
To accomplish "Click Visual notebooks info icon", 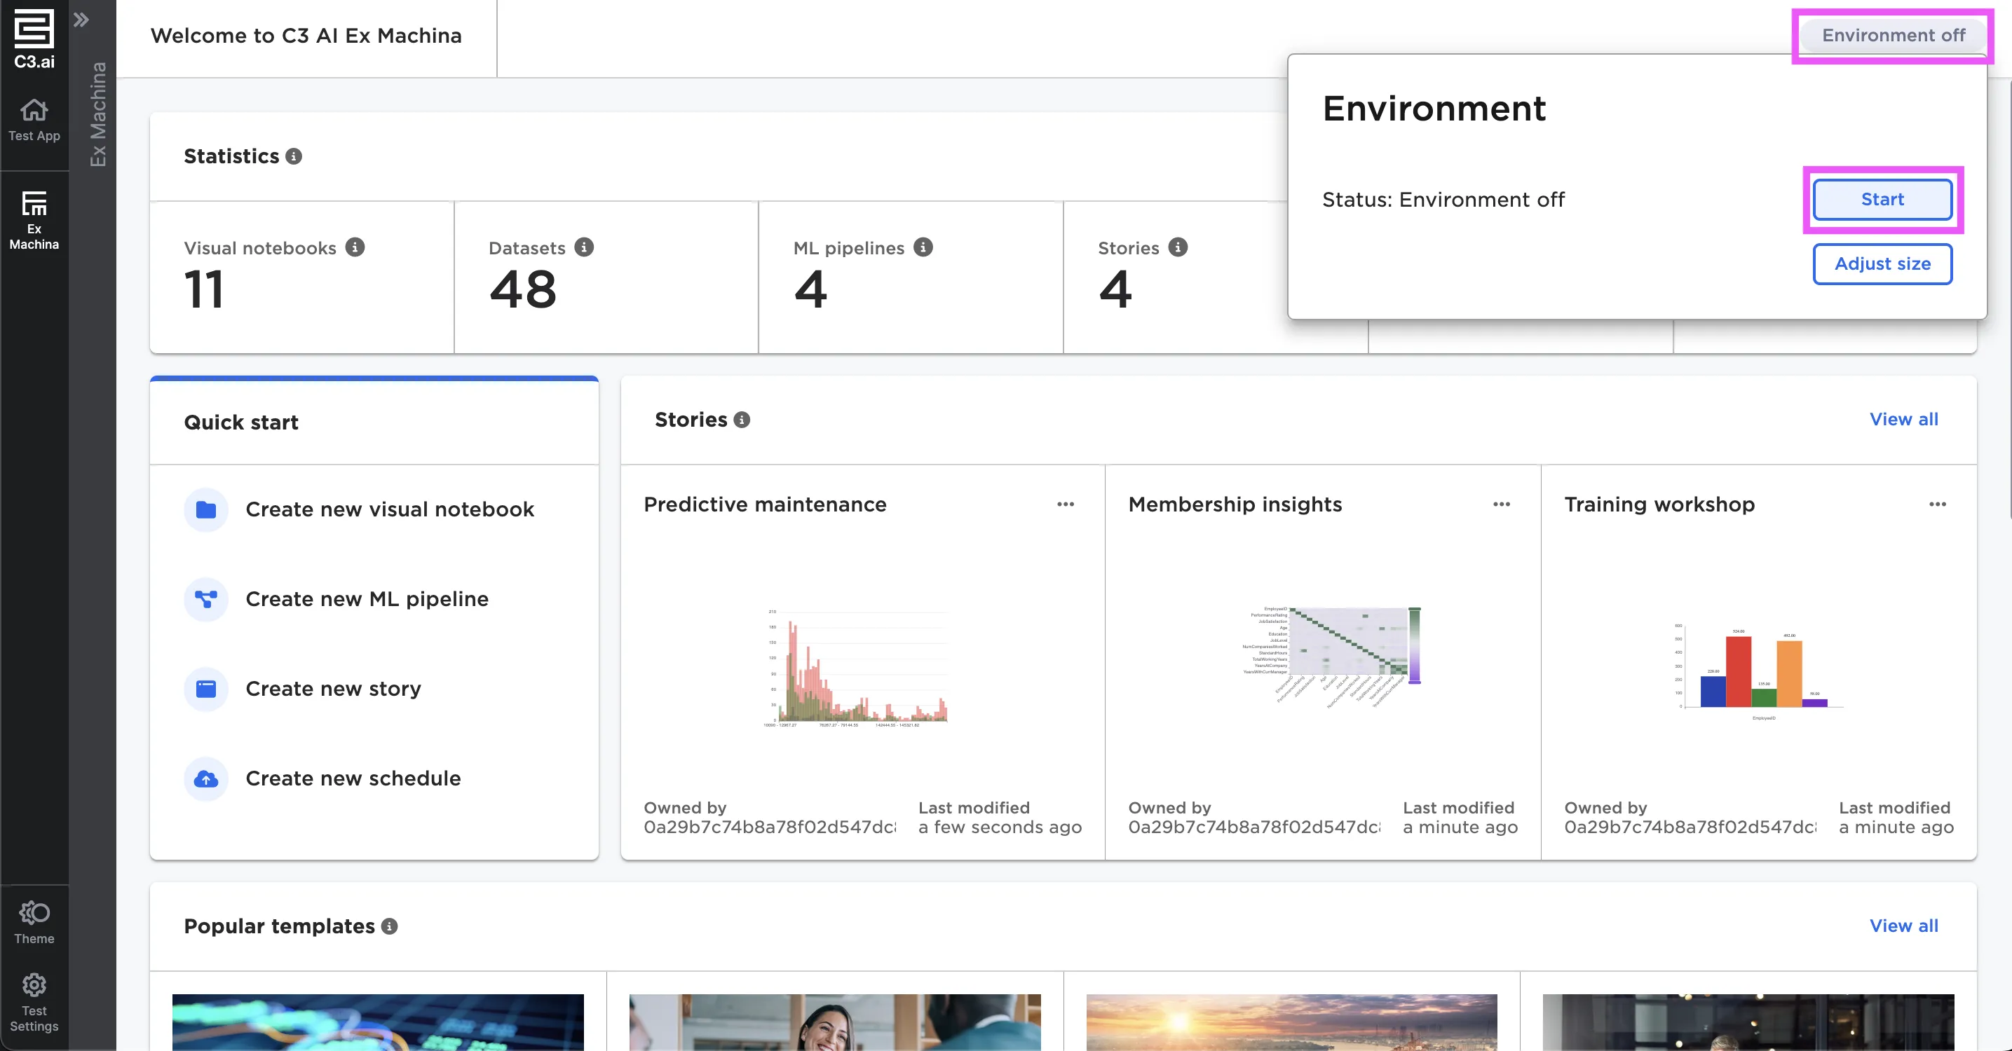I will [355, 247].
